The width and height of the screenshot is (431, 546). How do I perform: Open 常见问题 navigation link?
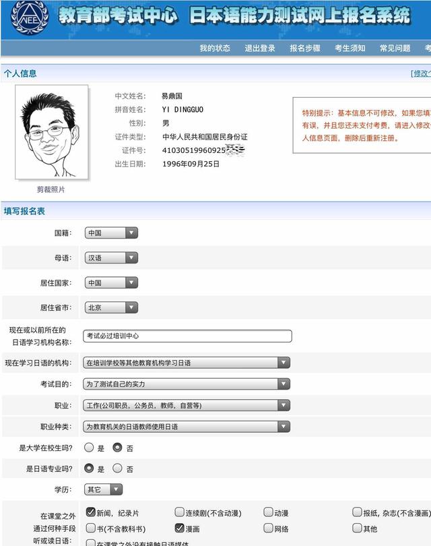coord(395,49)
